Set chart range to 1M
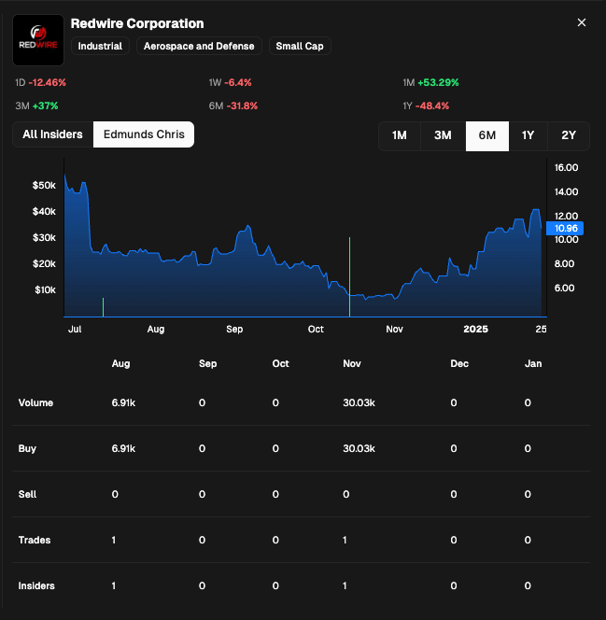The width and height of the screenshot is (606, 620). pyautogui.click(x=400, y=135)
